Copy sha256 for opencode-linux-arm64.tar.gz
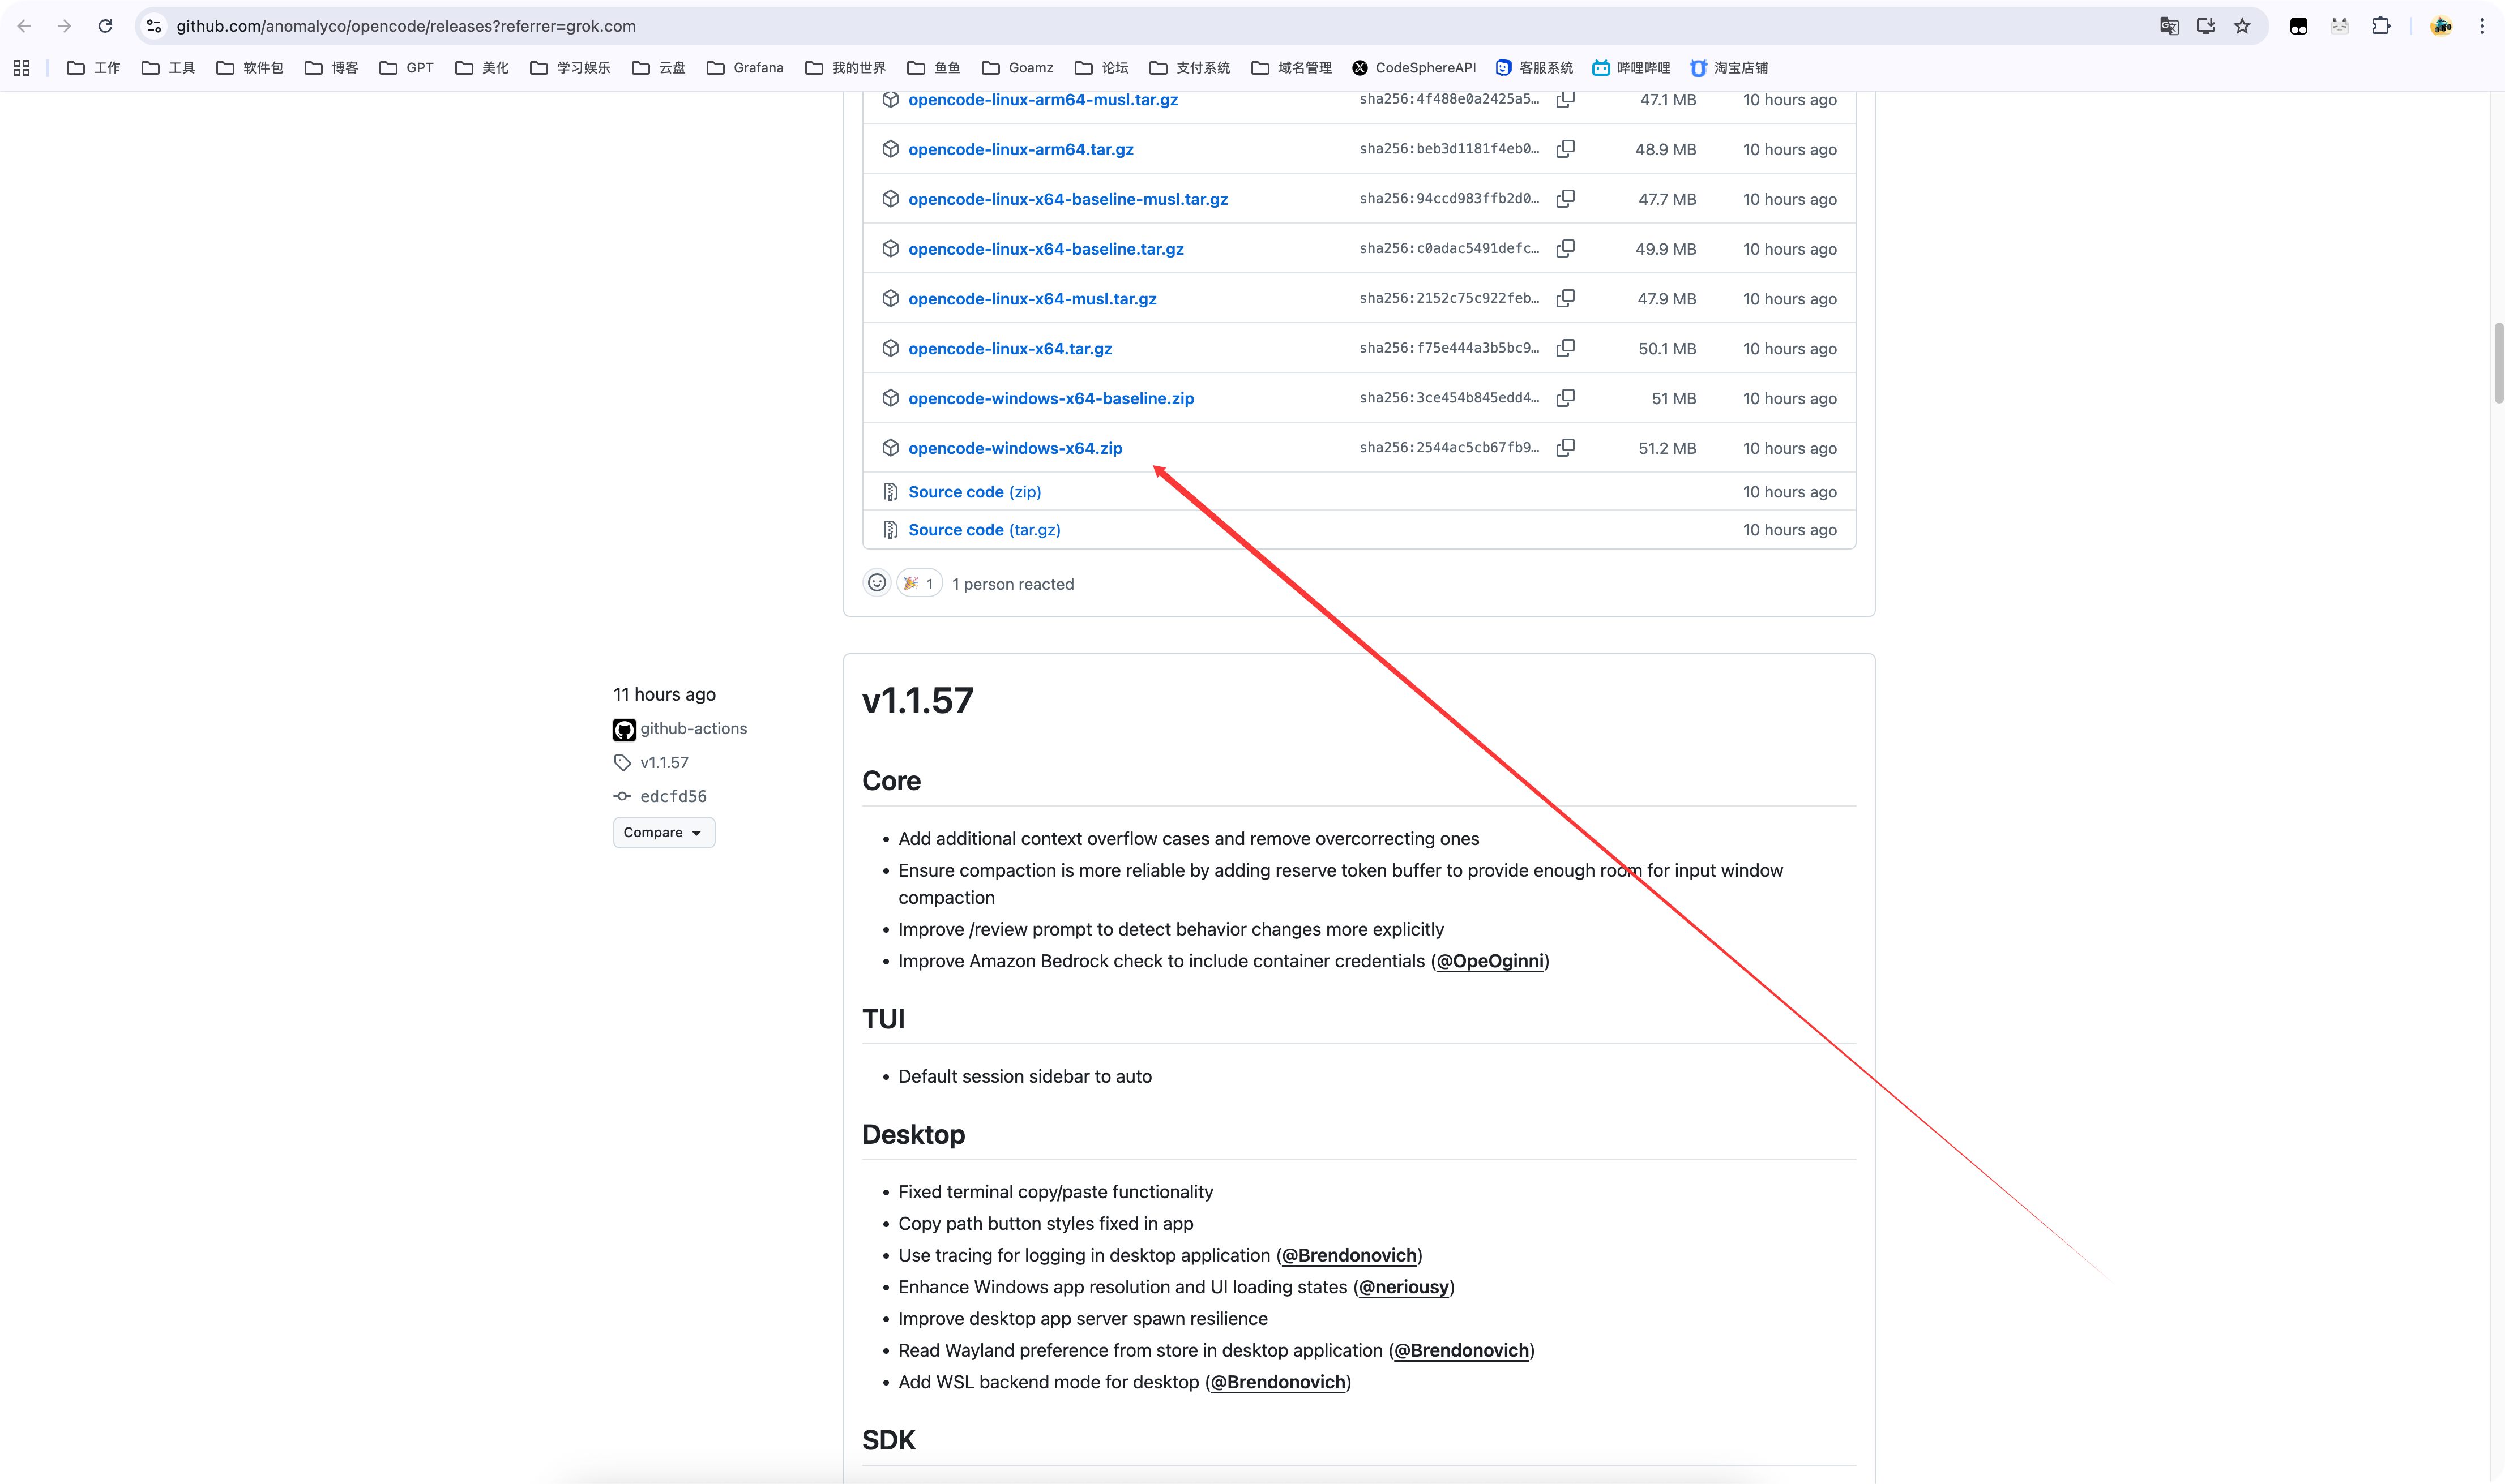2505x1484 pixels. [x=1566, y=149]
